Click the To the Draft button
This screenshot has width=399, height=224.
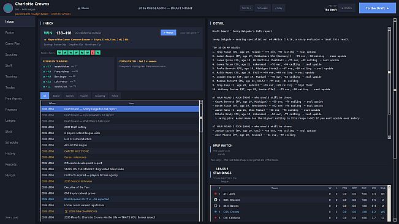pyautogui.click(x=378, y=8)
